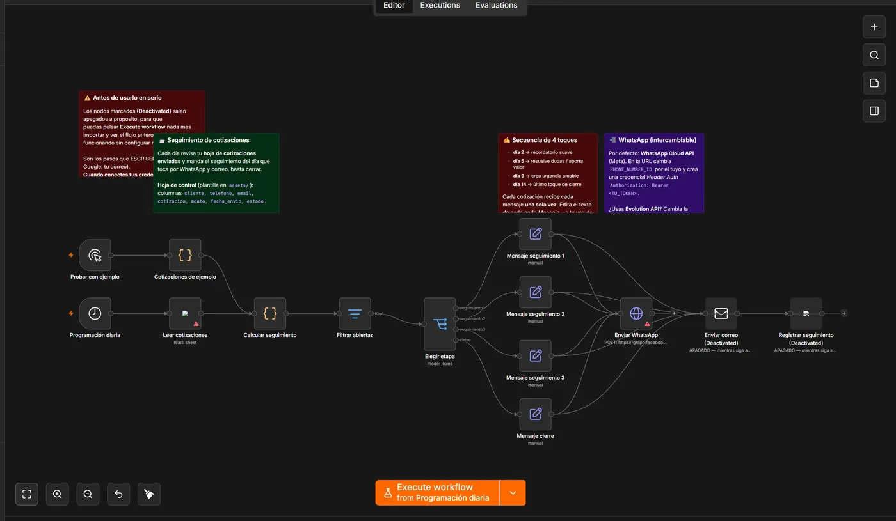This screenshot has width=896, height=521.
Task: Fit the workflow to view
Action: click(x=27, y=494)
